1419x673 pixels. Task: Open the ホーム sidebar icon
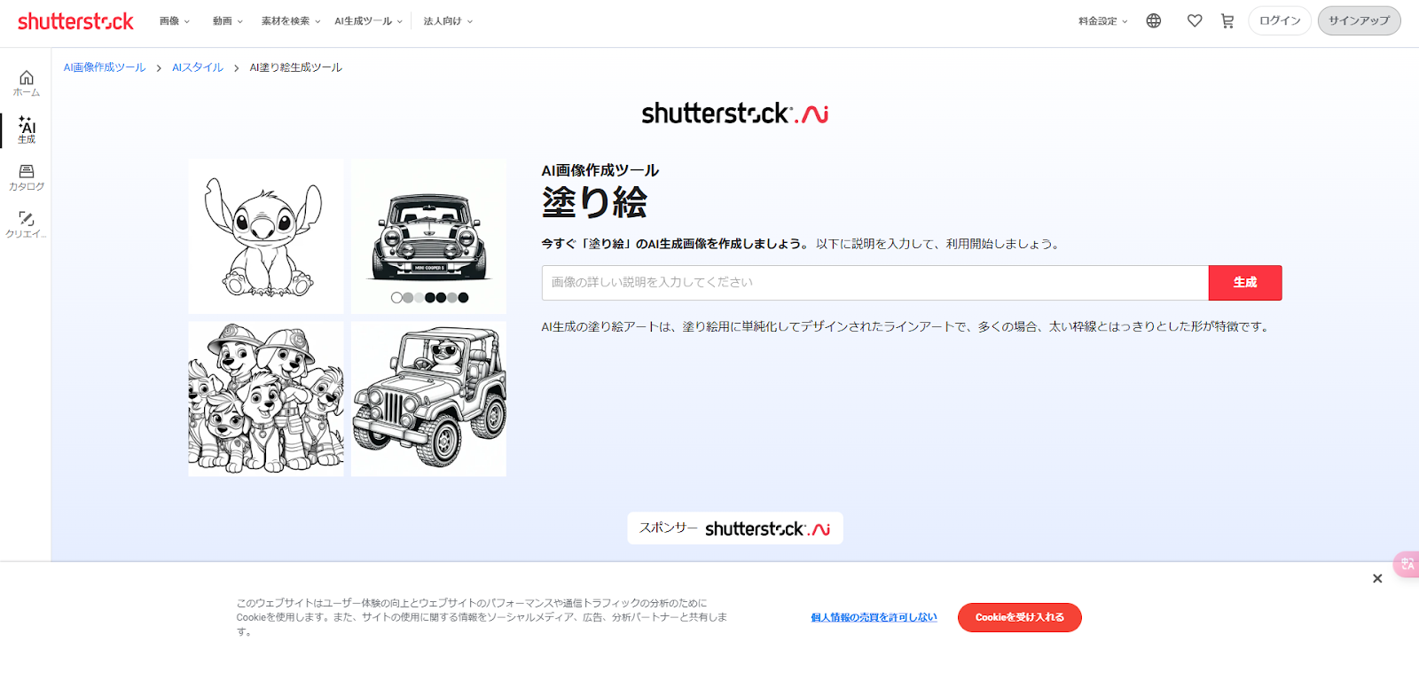pos(26,83)
